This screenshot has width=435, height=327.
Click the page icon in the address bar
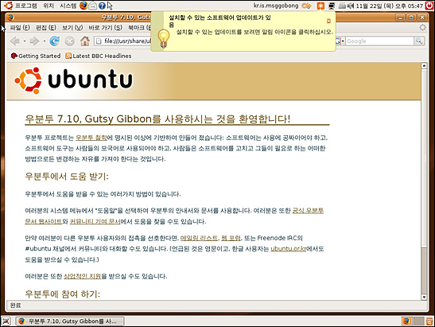point(98,41)
